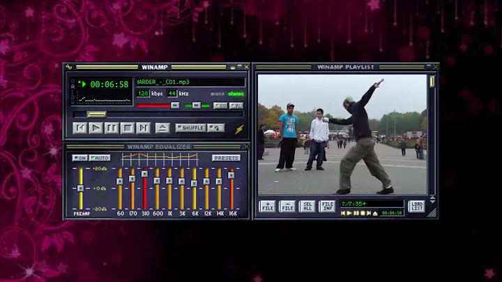This screenshot has width=502, height=282.
Task: Toggle the SHUFFLE button
Action: tap(190, 128)
